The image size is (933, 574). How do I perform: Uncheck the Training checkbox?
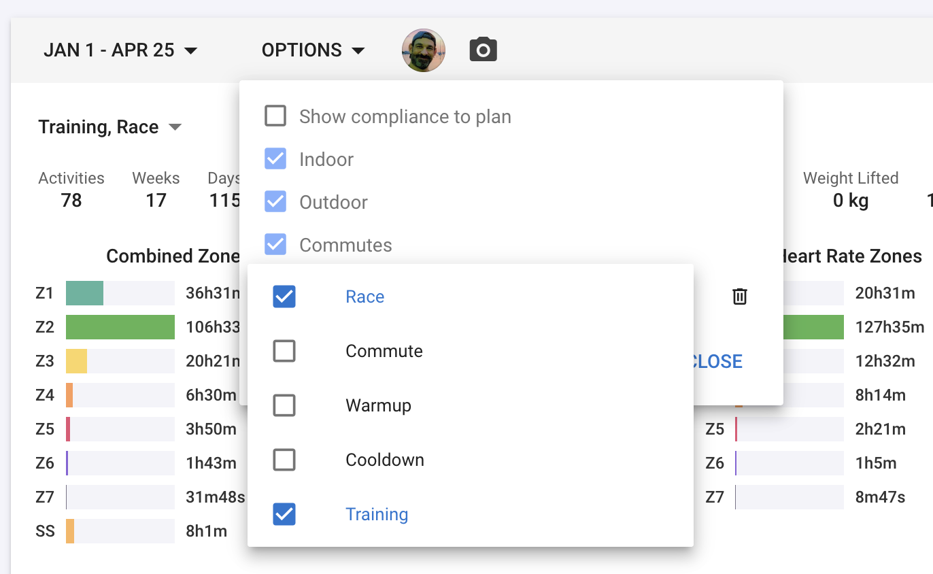pyautogui.click(x=284, y=514)
